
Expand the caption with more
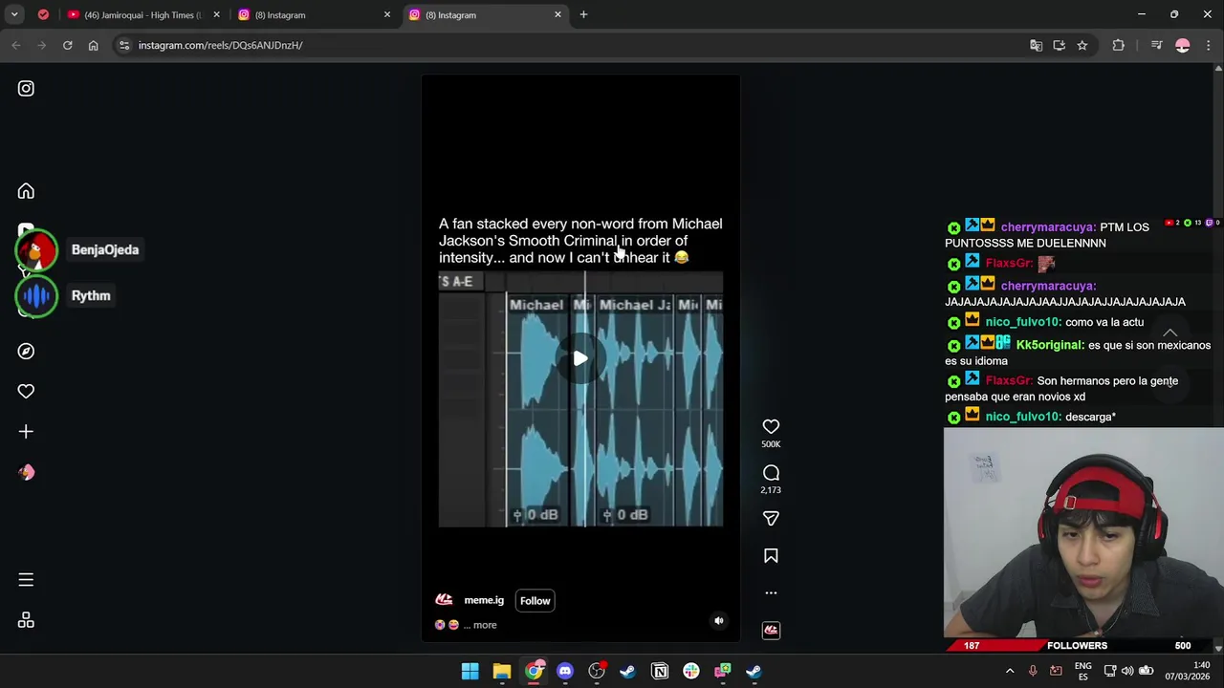coord(485,625)
